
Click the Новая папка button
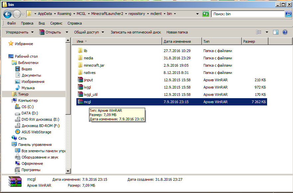[x=177, y=32]
